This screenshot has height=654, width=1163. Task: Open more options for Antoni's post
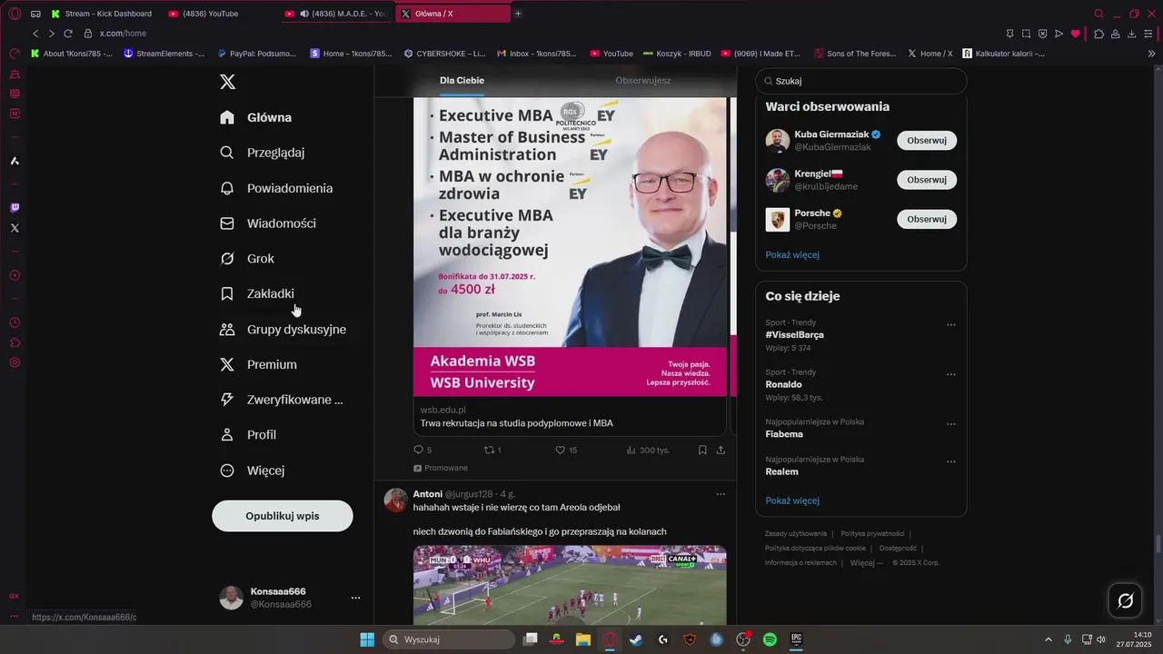tap(721, 494)
